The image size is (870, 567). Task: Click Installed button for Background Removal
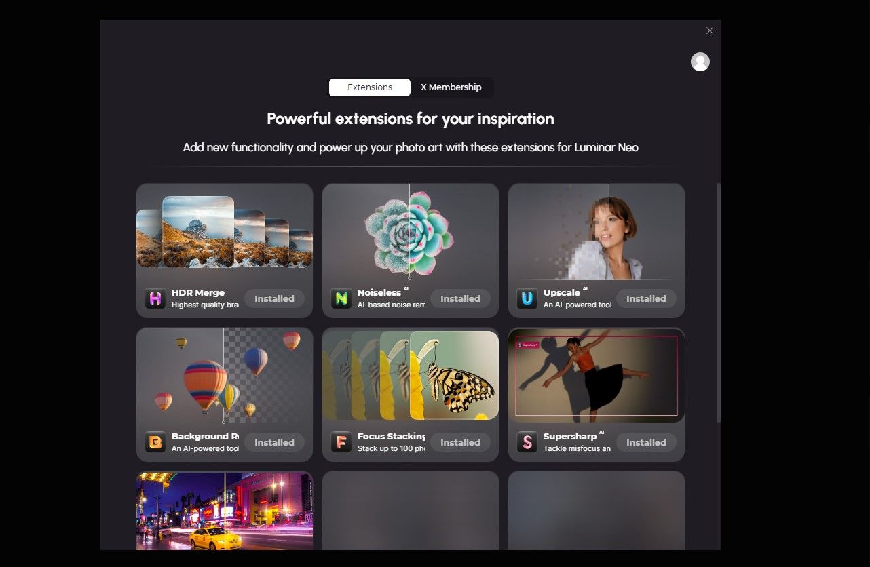274,442
